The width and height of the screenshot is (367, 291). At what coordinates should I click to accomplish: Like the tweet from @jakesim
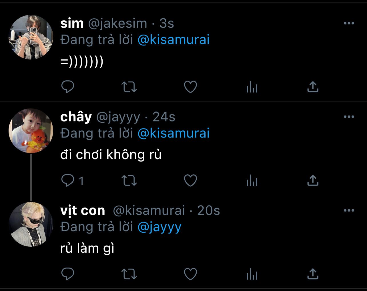(190, 87)
